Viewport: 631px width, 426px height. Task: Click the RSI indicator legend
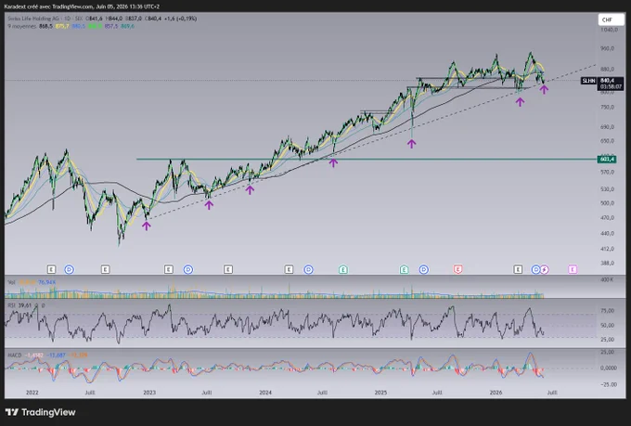(x=11, y=305)
